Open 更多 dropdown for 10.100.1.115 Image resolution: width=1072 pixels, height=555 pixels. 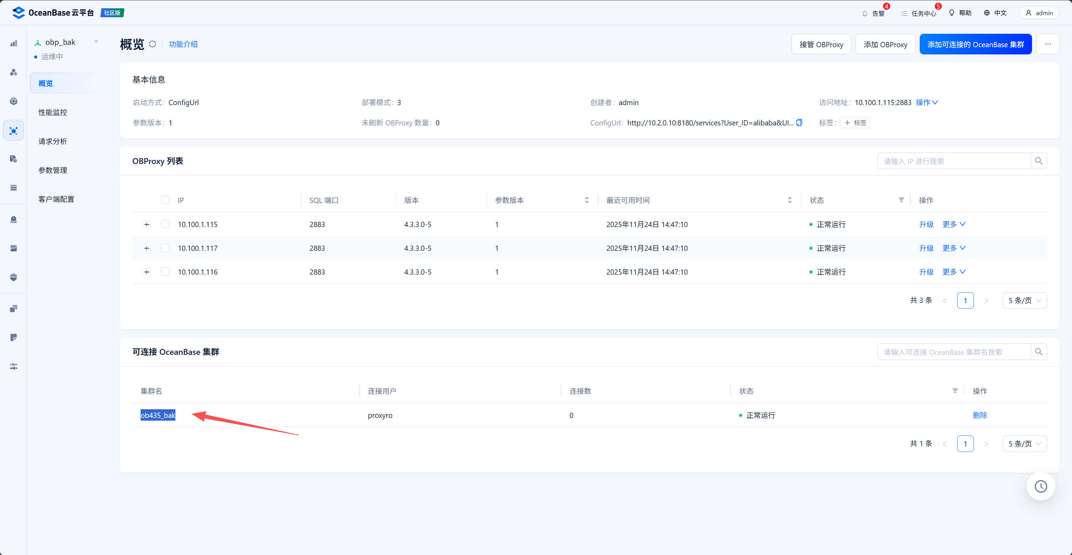pyautogui.click(x=953, y=224)
